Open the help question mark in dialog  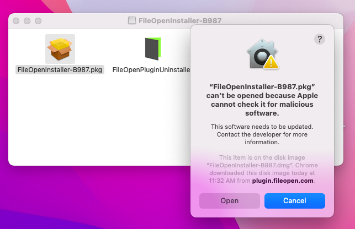(320, 39)
